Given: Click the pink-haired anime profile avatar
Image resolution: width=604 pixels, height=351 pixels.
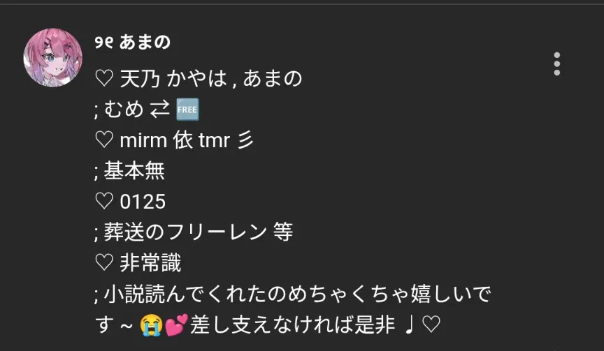Looking at the screenshot, I should tap(52, 58).
